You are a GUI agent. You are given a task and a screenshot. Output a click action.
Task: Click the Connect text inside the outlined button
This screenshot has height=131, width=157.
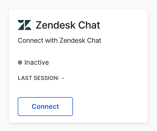coord(45,107)
